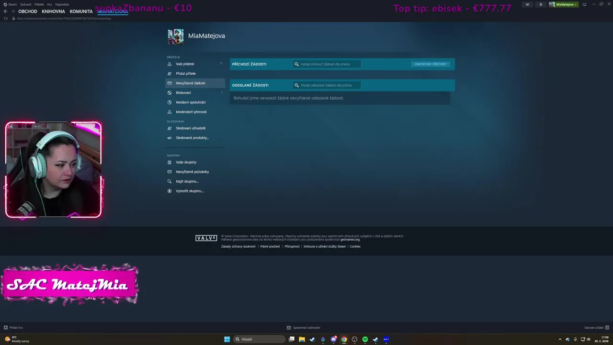Viewport: 613px width, 345px height.
Task: Open Google Chrome from the taskbar
Action: point(344,339)
